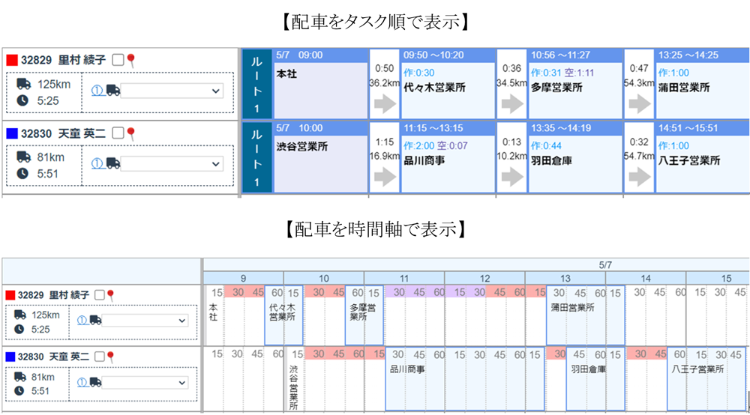Click the arrow under 0:13 10.2km travel leg

(x=512, y=178)
